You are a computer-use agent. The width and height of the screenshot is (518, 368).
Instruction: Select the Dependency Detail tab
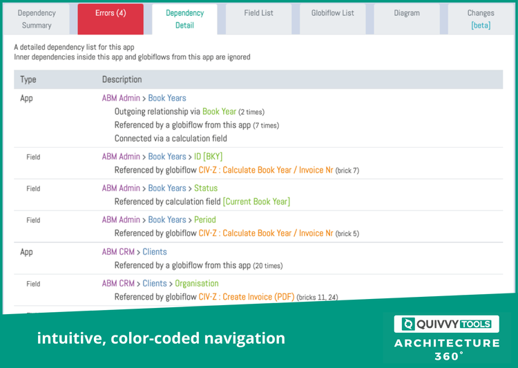184,19
